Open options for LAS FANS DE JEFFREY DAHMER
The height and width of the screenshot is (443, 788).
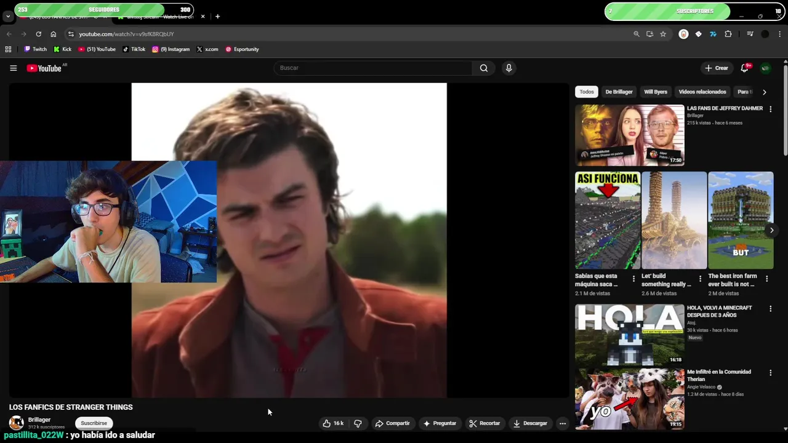tap(770, 109)
